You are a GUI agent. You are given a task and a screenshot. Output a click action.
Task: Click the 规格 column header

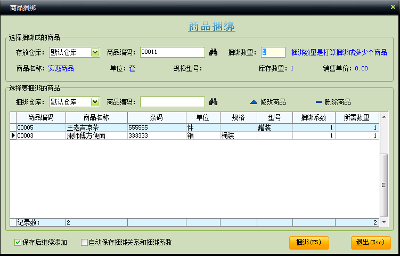(239, 117)
